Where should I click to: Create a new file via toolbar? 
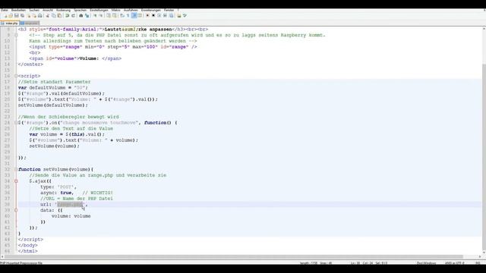(5, 15)
